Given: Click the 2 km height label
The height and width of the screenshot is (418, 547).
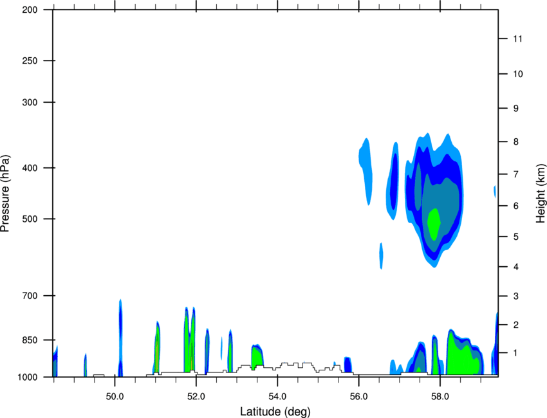Looking at the screenshot, I should [516, 325].
